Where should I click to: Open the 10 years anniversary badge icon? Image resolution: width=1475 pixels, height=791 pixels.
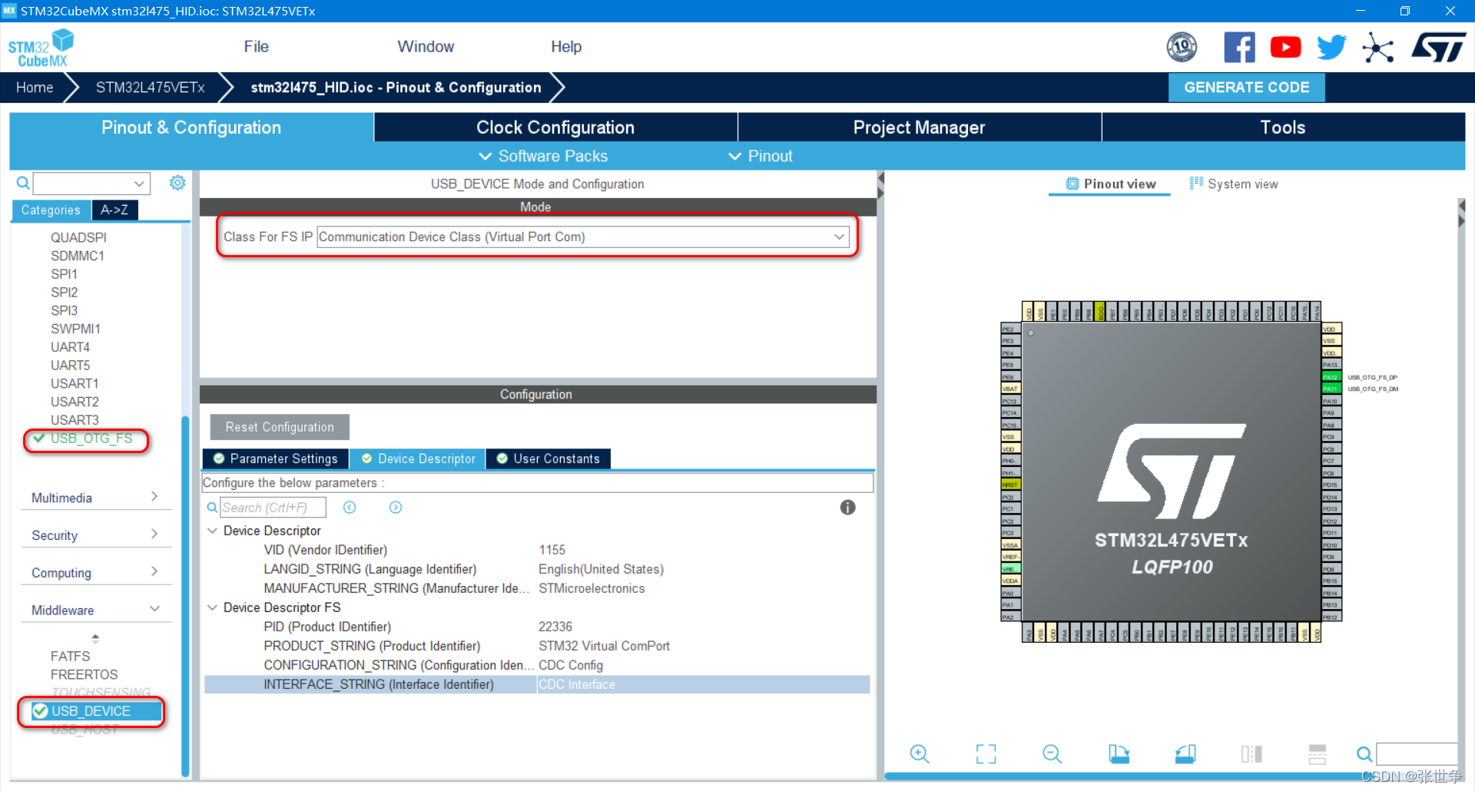pyautogui.click(x=1182, y=48)
